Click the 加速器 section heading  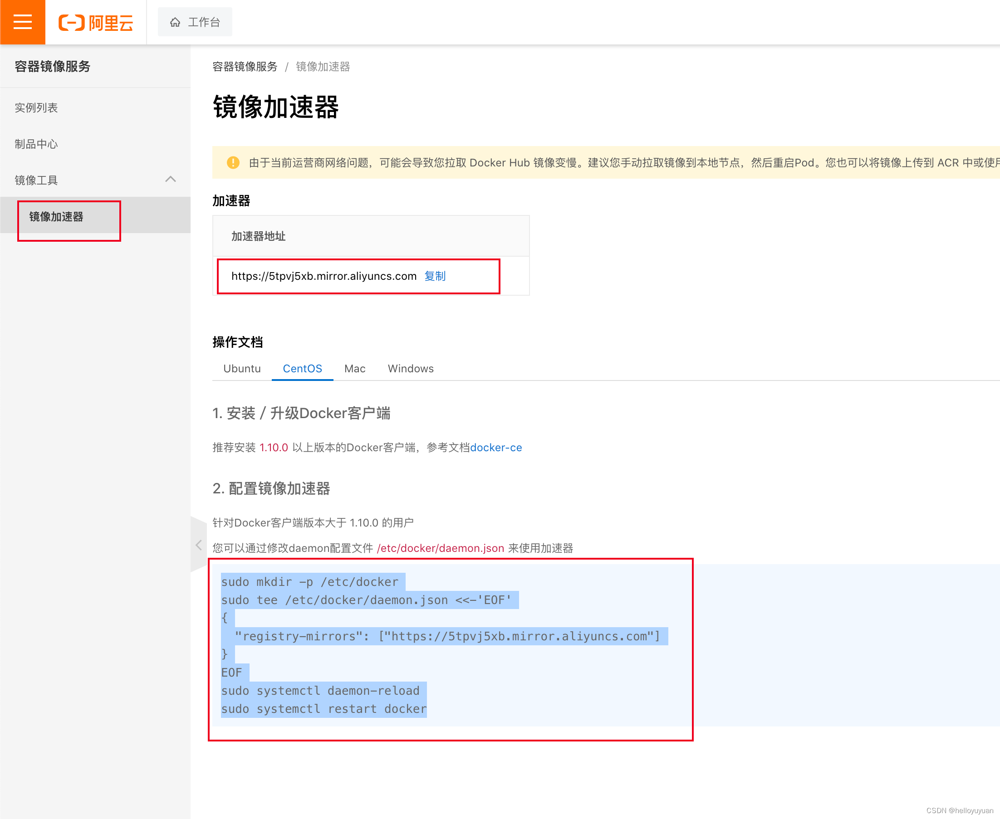coord(231,200)
